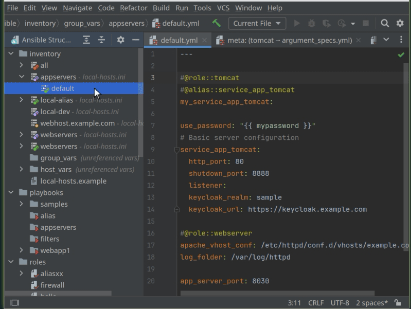The image size is (411, 309).
Task: Open the Tools menu
Action: pos(202,8)
